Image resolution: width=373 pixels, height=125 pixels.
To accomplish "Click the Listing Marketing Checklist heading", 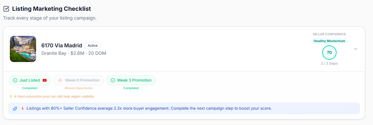I will pyautogui.click(x=52, y=9).
